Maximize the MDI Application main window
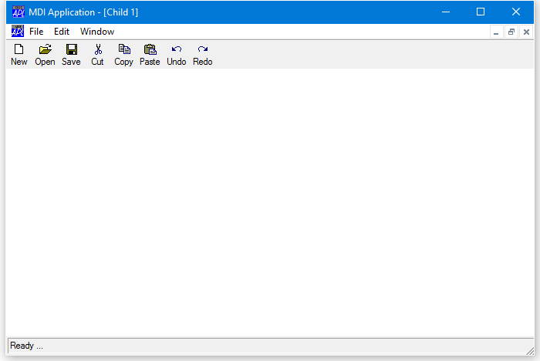540x361 pixels. 481,12
